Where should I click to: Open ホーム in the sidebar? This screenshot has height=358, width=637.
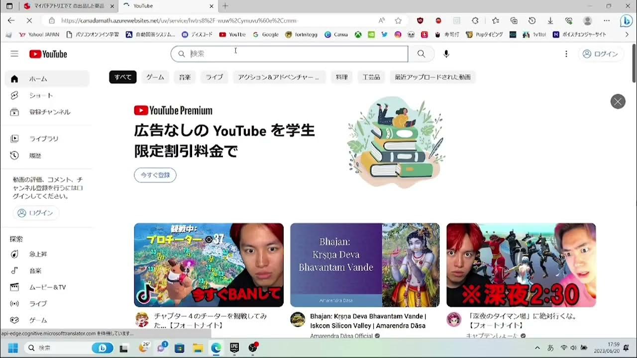click(47, 79)
